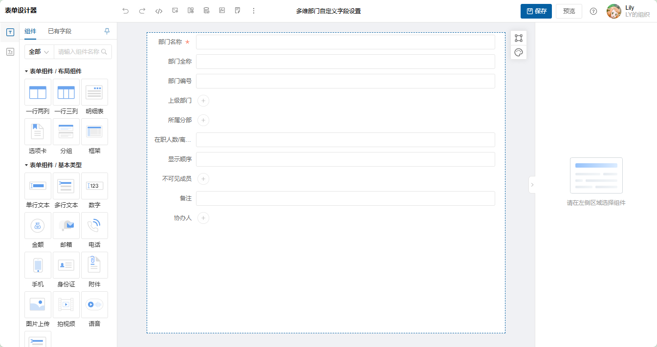
Task: Redo the last undone action
Action: pos(142,11)
